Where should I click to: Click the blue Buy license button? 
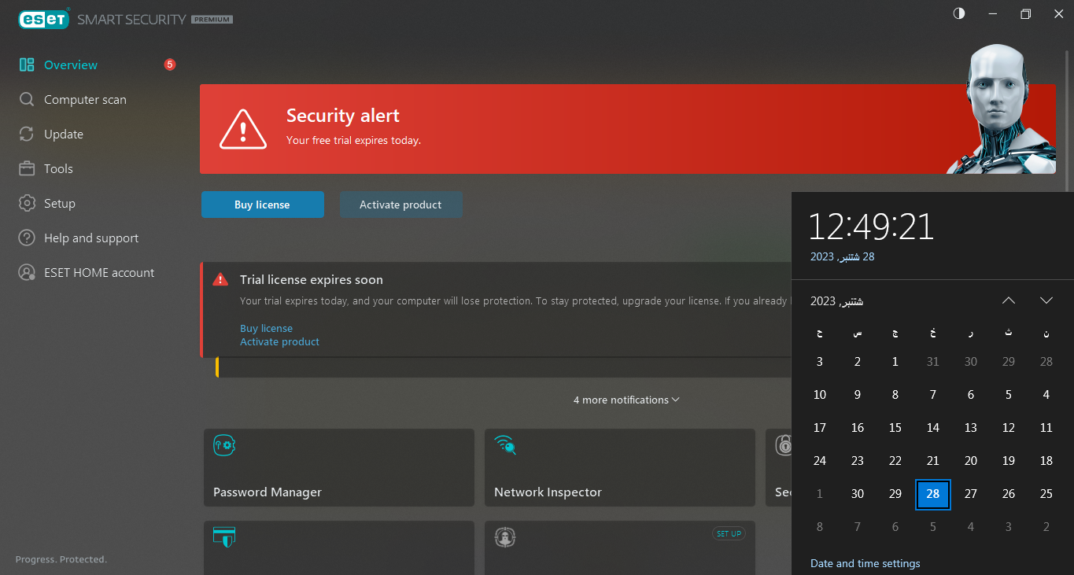[x=262, y=205]
